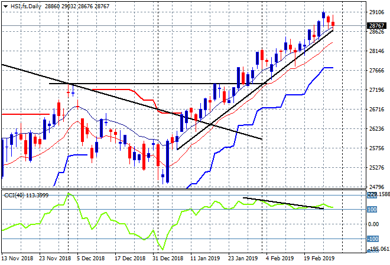Select the black divergence trendline on CCI panel
This screenshot has height=265, width=390.
283,203
